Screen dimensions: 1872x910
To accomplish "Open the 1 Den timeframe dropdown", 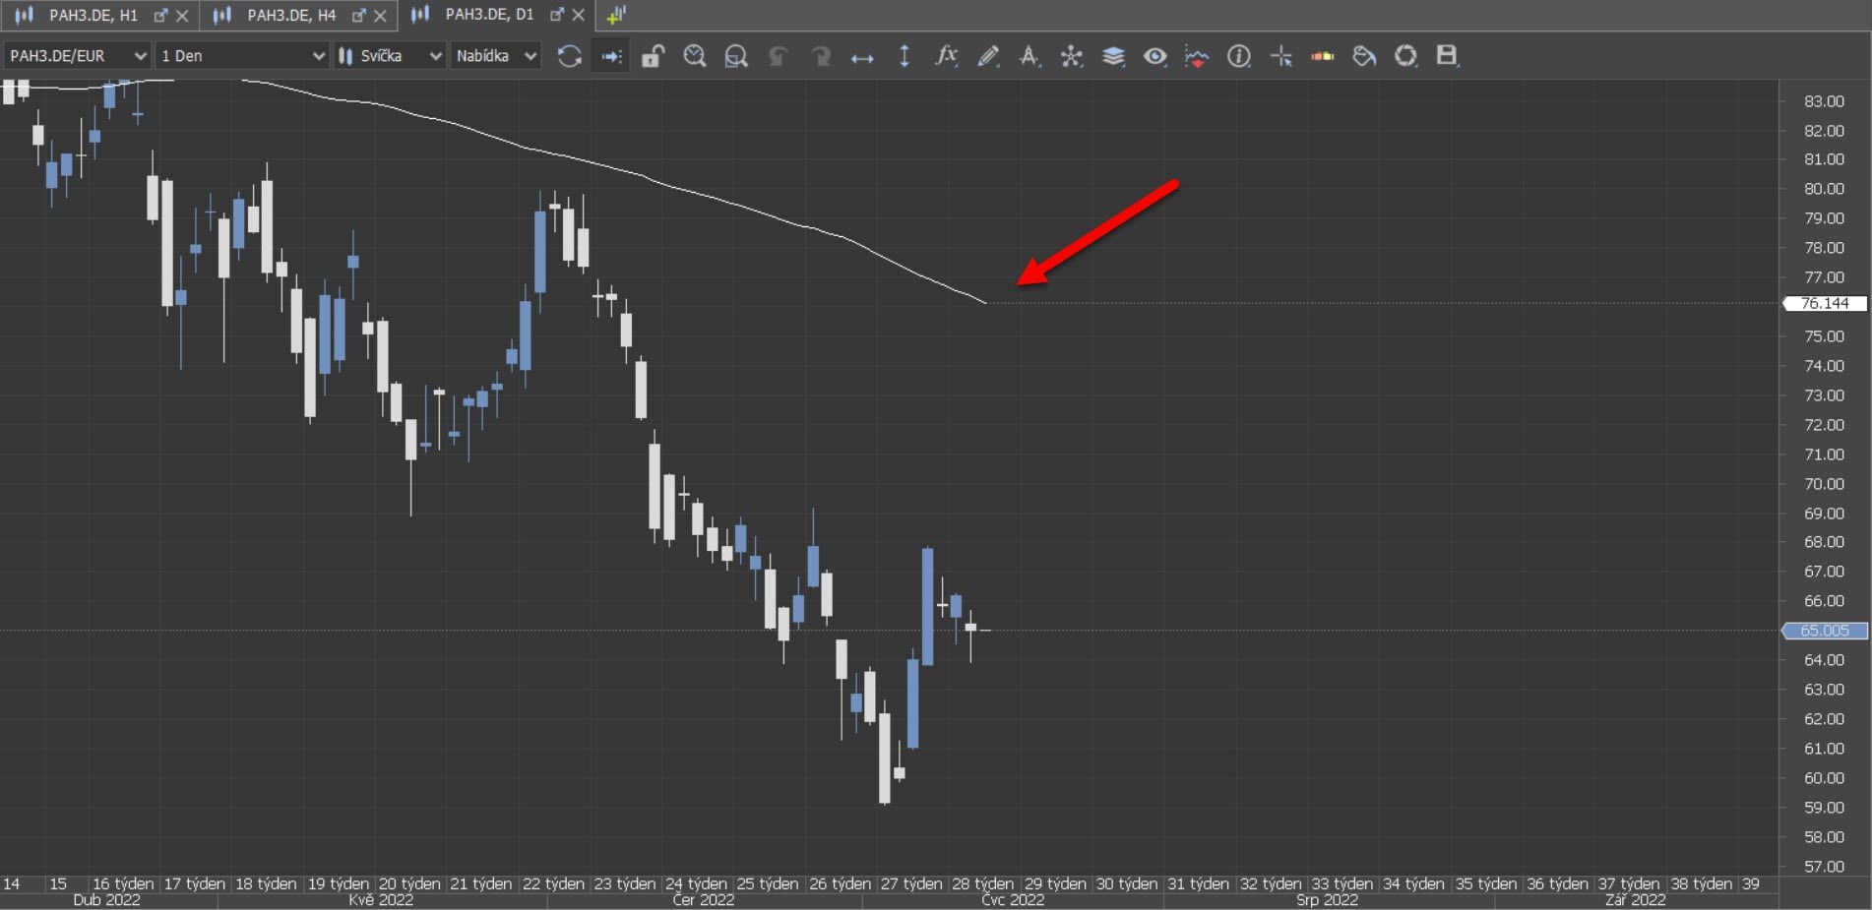I will point(242,56).
